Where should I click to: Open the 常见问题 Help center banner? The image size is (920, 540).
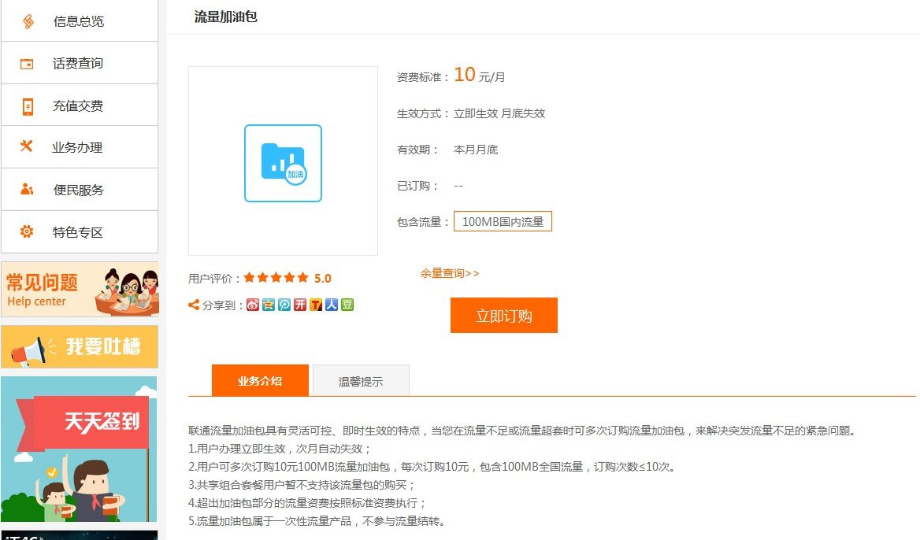(79, 288)
